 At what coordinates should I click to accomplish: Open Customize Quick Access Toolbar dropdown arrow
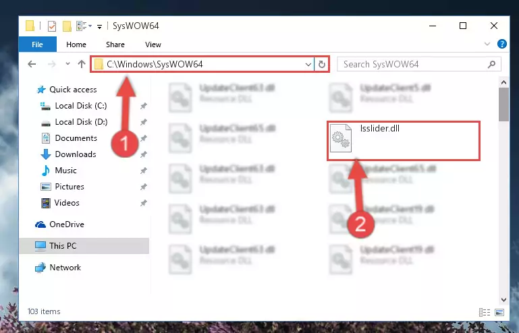point(99,27)
